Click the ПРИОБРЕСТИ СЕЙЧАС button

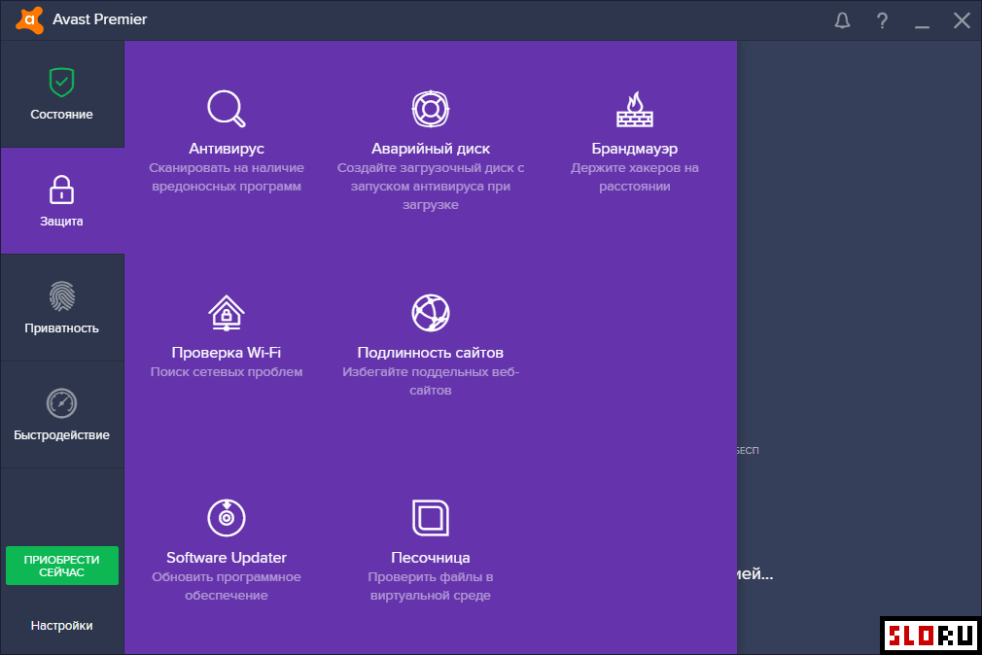[x=62, y=566]
